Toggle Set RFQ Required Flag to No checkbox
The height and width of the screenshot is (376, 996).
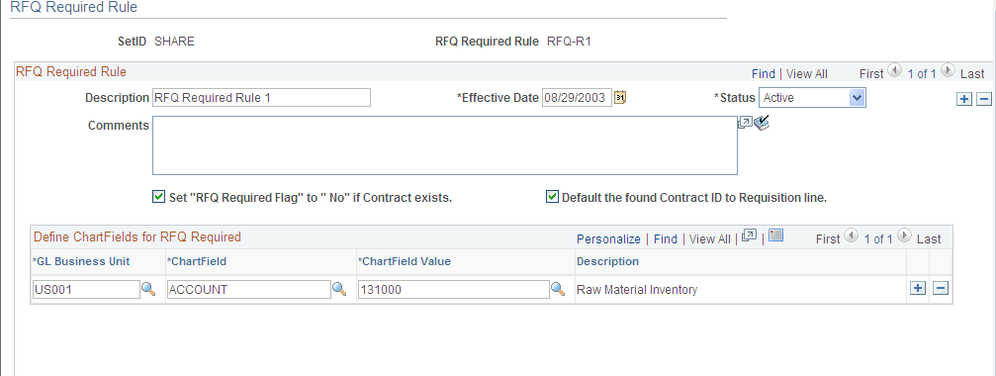[159, 197]
